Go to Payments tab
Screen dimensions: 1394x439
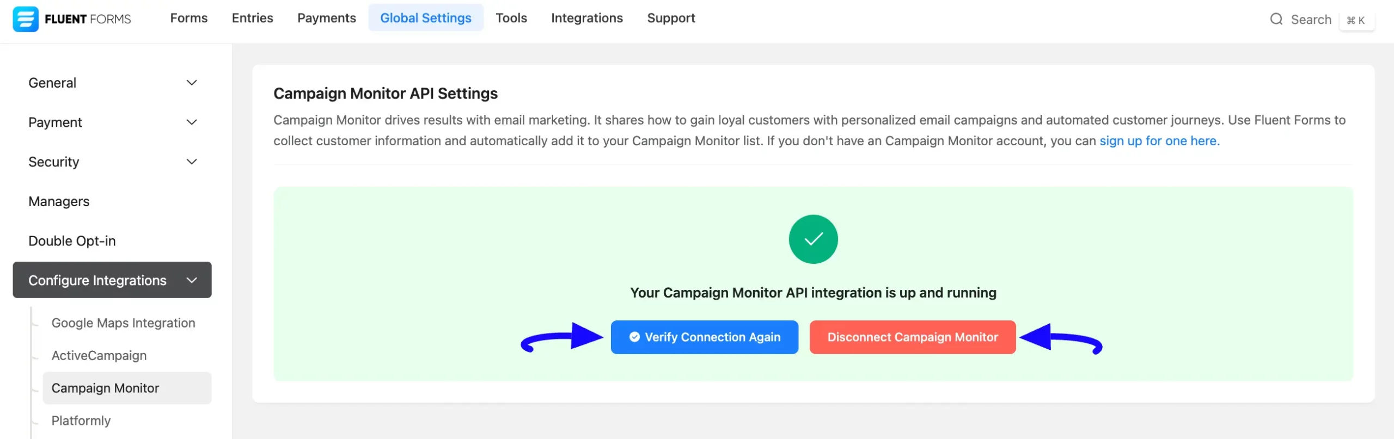327,18
